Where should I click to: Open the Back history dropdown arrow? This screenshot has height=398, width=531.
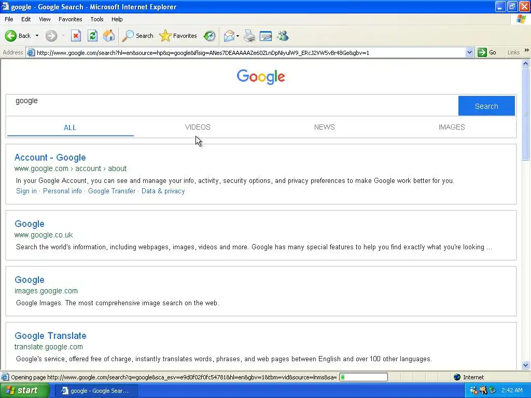click(37, 36)
